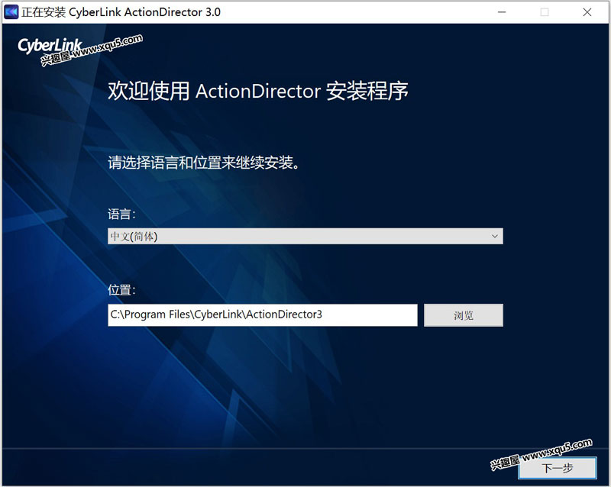611x487 pixels.
Task: Click the CyberLink logo
Action: 50,46
